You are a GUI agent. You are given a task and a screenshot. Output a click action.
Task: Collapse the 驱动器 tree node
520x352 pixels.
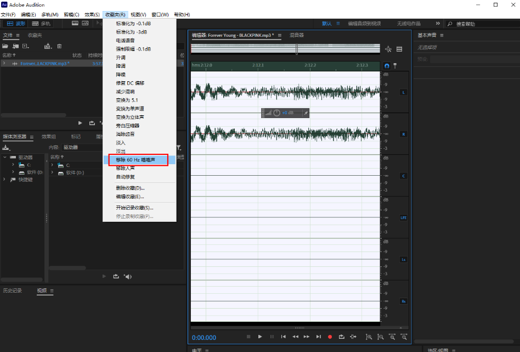(x=4, y=157)
